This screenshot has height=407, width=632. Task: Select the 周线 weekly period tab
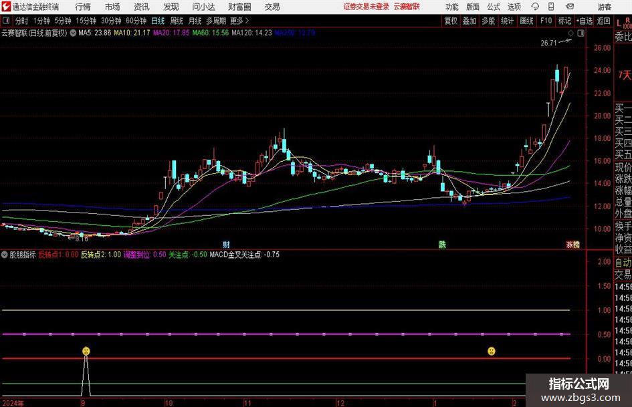pos(177,21)
